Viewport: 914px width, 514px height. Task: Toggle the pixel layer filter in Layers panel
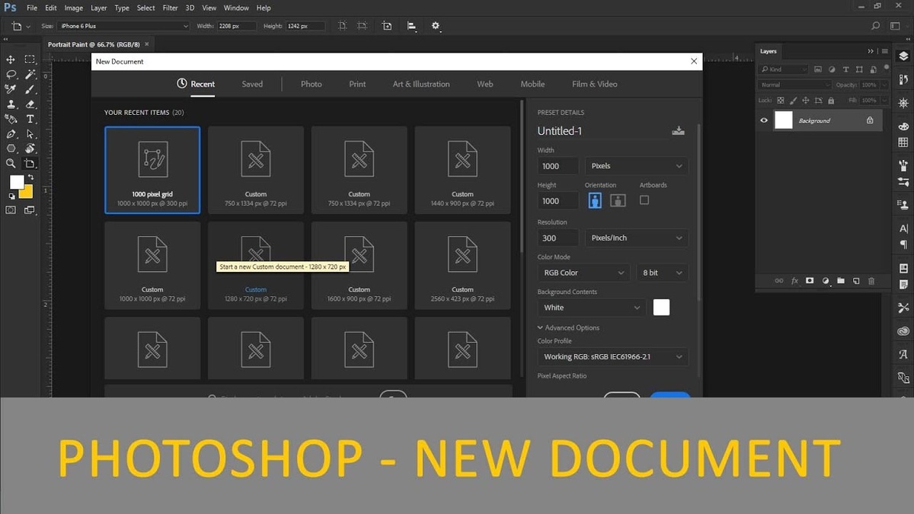pos(817,69)
